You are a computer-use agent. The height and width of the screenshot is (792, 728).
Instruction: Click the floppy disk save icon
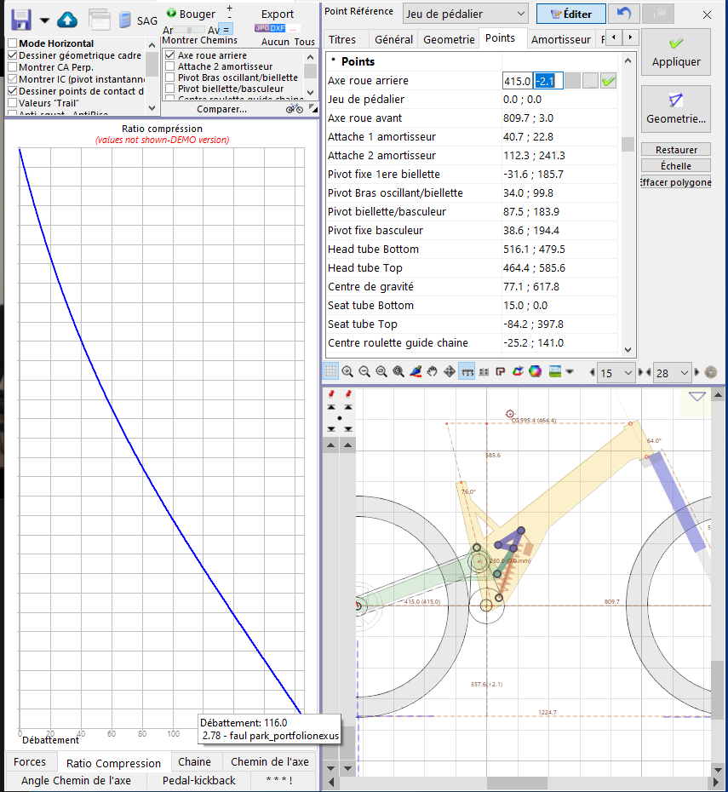(20, 19)
